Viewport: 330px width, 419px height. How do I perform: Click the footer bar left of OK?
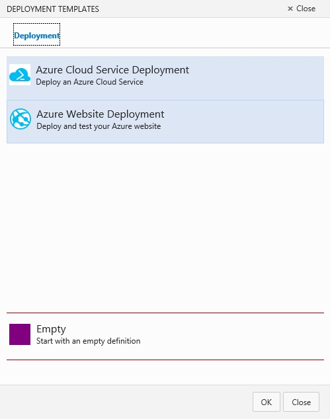point(126,402)
